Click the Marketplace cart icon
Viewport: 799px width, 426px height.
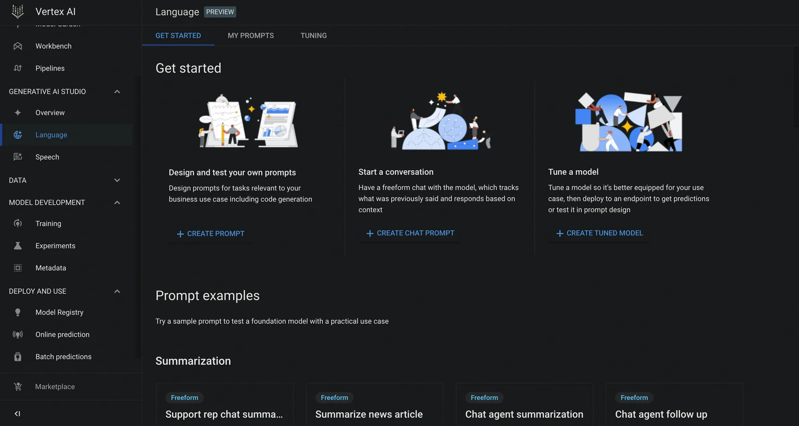(18, 387)
